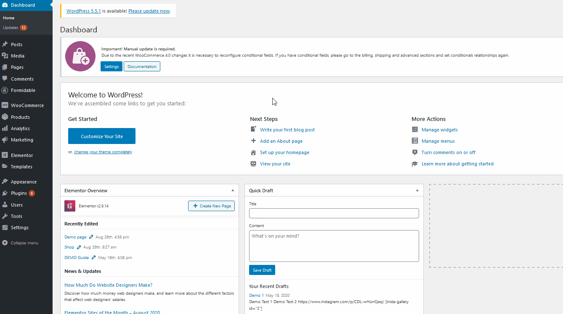Click the house icon for homepage setup
563x314 pixels.
coord(253,152)
